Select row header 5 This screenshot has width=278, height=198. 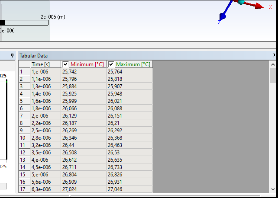(x=25, y=101)
